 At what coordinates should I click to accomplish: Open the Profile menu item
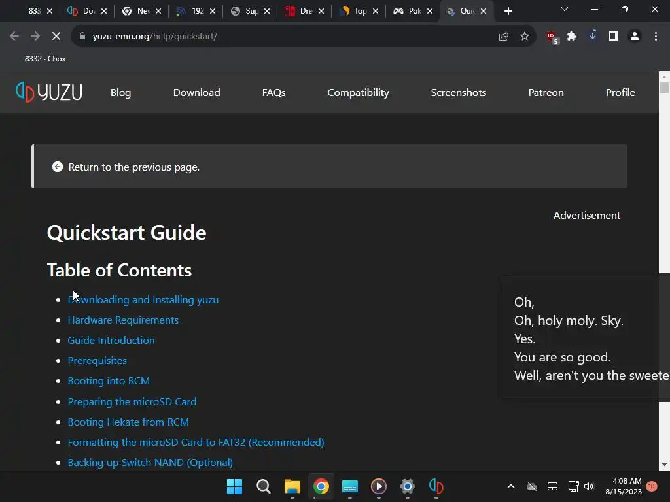pyautogui.click(x=620, y=92)
